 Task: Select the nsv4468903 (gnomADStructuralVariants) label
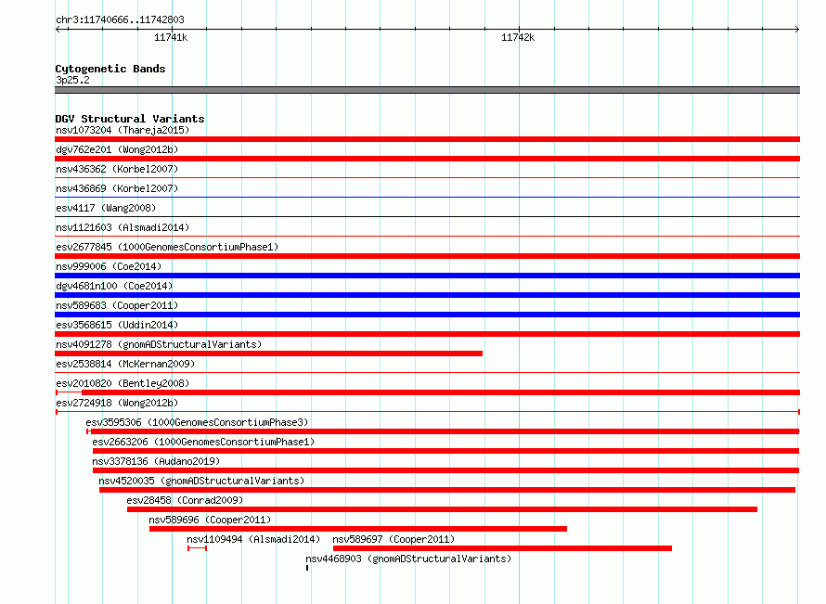[408, 559]
